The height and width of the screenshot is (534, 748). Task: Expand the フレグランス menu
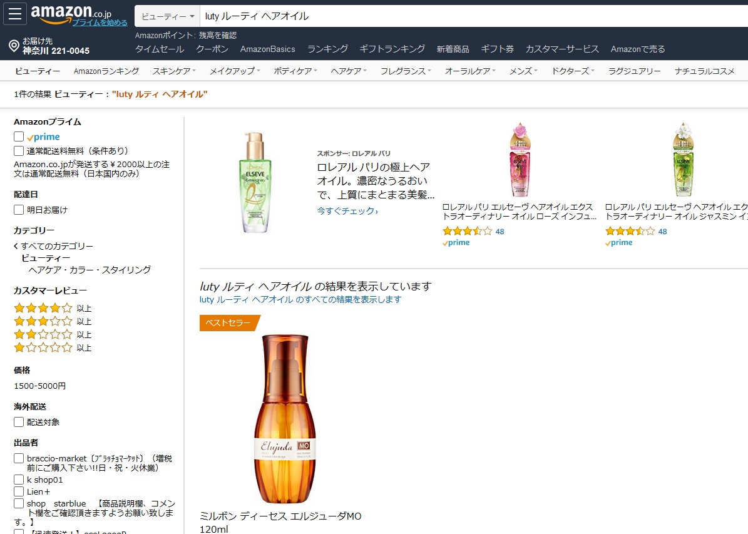coord(406,71)
